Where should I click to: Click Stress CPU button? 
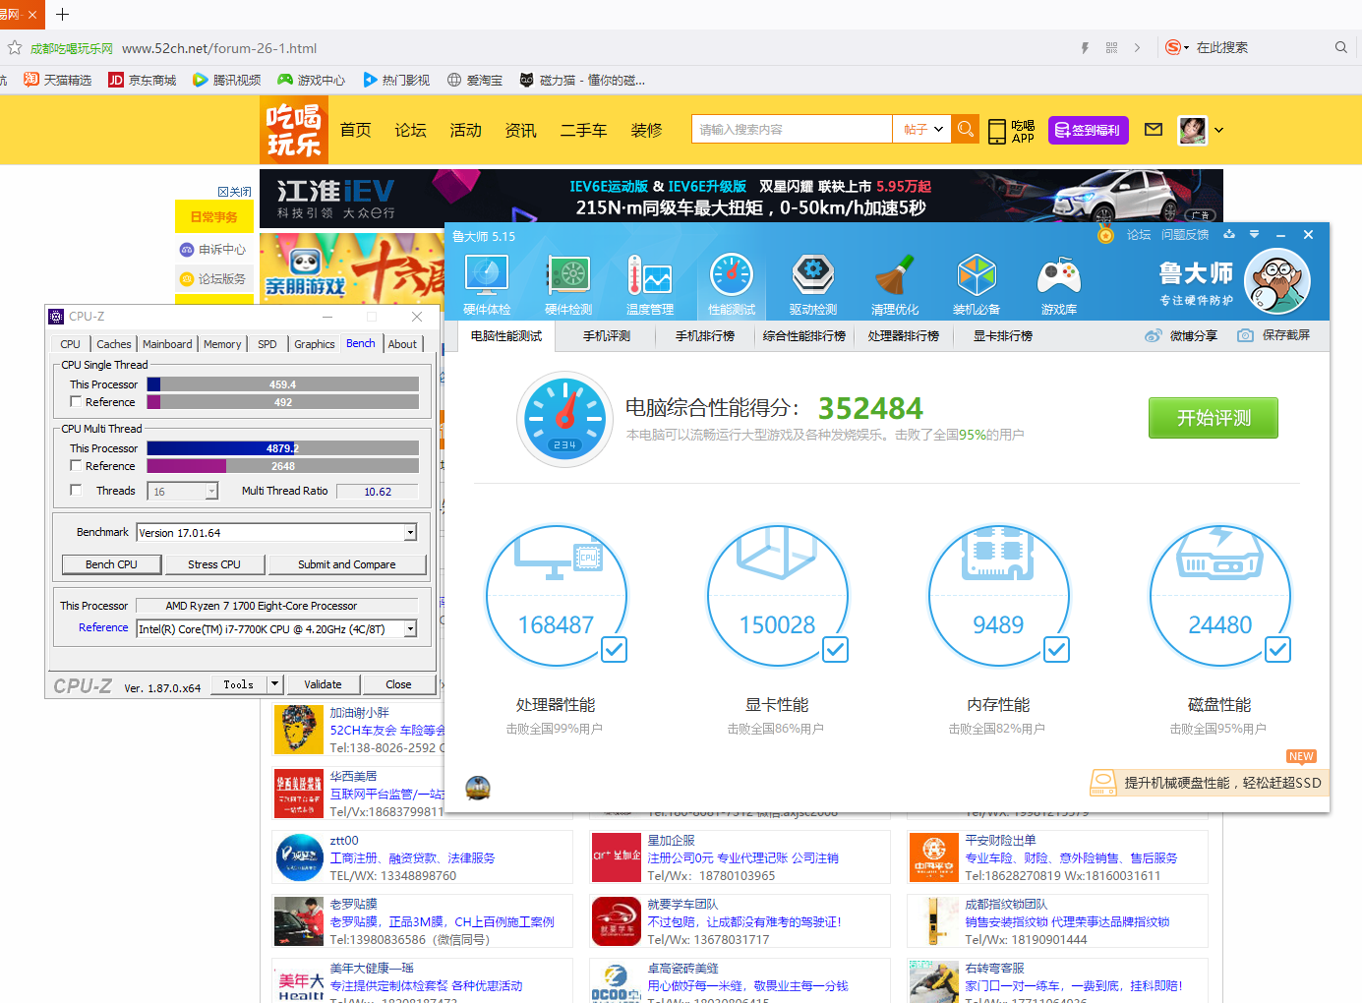[214, 564]
